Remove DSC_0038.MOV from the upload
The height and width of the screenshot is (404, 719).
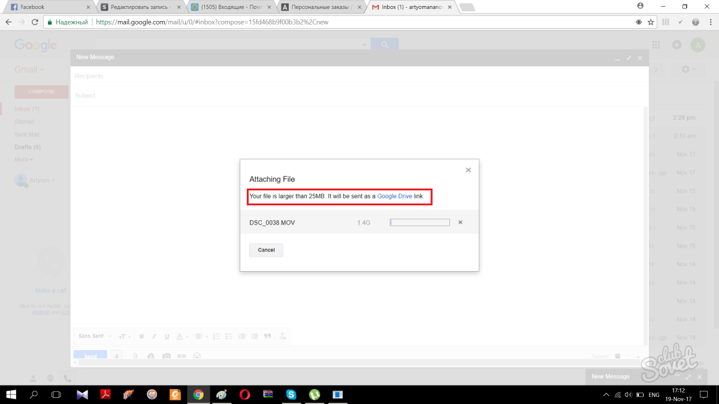(460, 223)
